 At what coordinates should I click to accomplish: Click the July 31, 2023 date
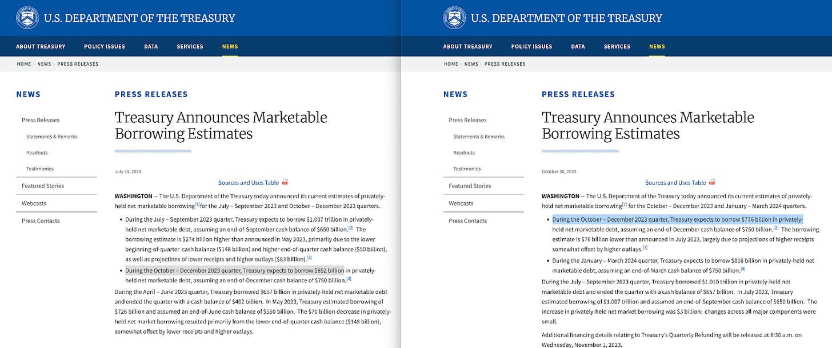point(128,171)
